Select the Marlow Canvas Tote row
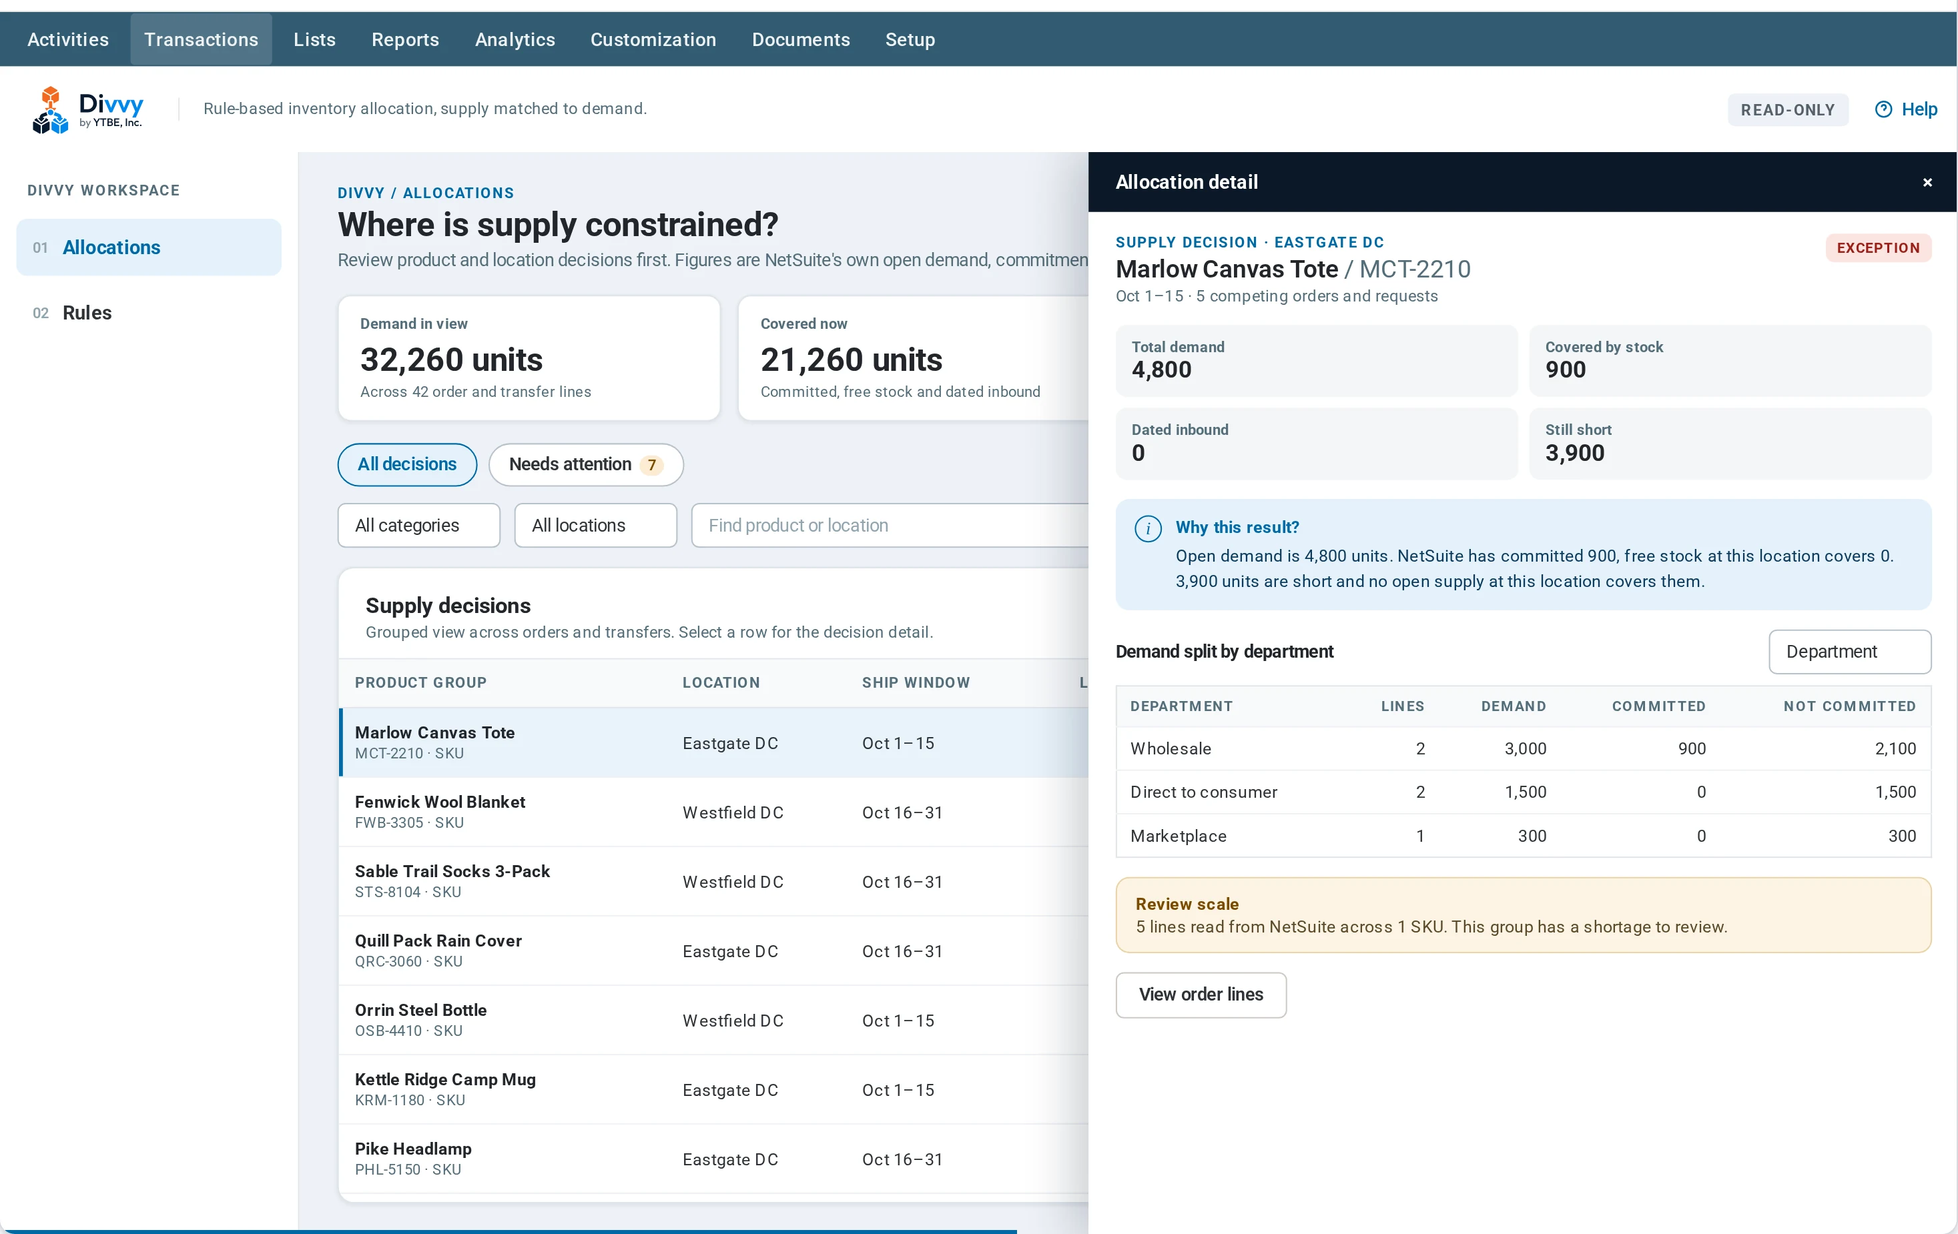The image size is (1958, 1234). click(x=713, y=743)
